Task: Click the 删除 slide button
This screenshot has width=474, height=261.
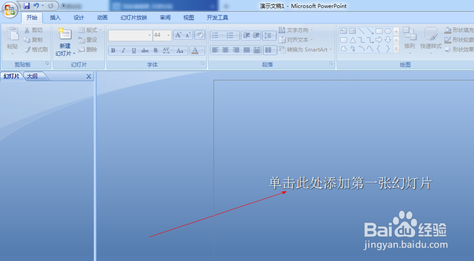Action: [88, 49]
